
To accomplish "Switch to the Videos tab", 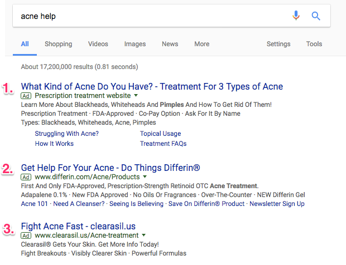I will [98, 44].
